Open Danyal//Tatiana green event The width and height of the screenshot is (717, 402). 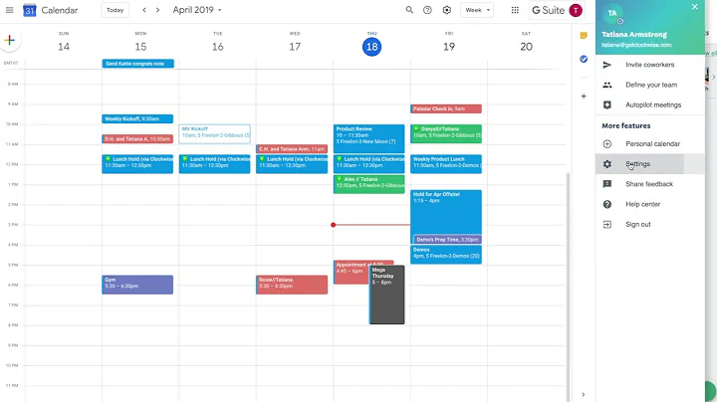446,133
